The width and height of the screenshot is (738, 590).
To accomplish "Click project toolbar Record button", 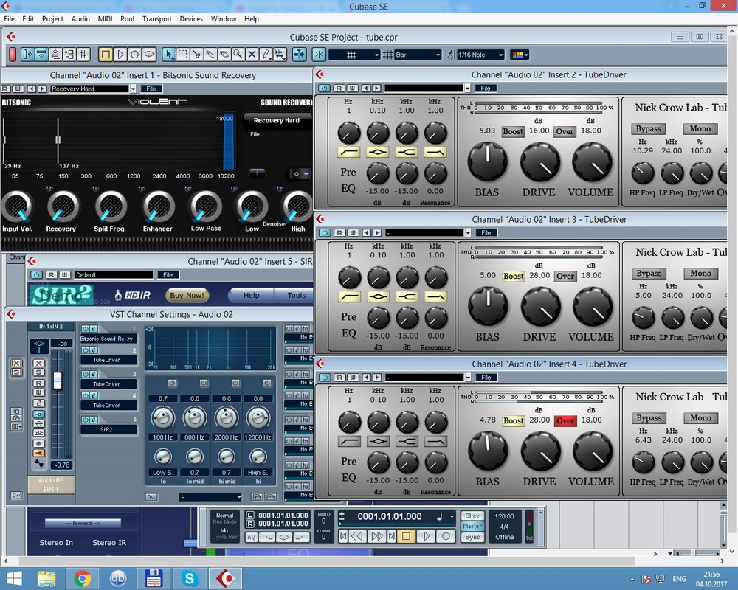I will tap(134, 55).
